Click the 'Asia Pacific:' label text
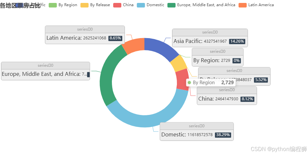Image resolution: width=308 pixels, height=154 pixels. pos(188,41)
